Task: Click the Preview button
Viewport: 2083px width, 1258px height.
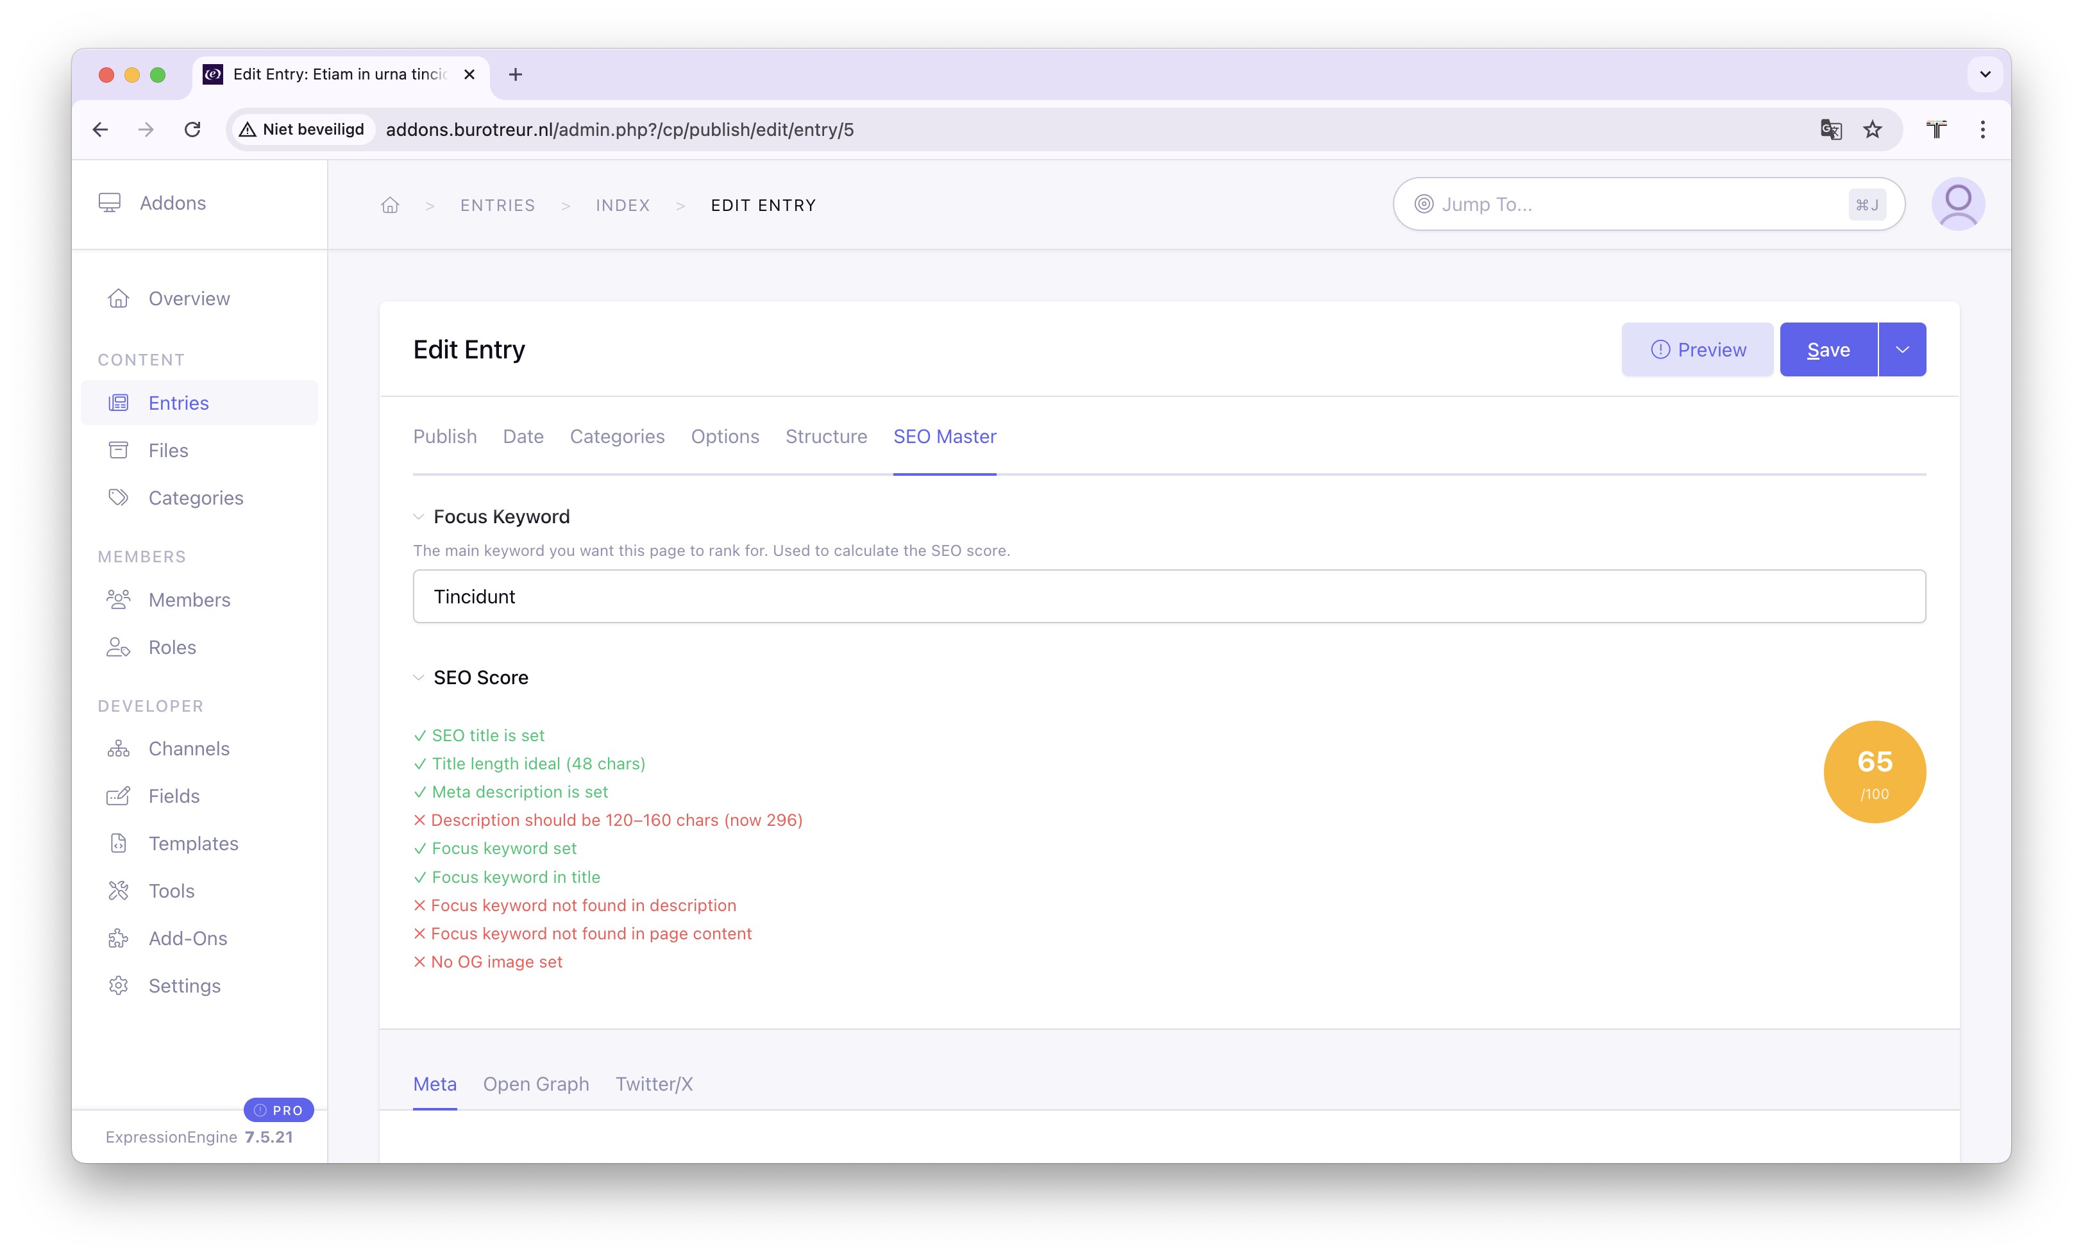Action: tap(1697, 349)
